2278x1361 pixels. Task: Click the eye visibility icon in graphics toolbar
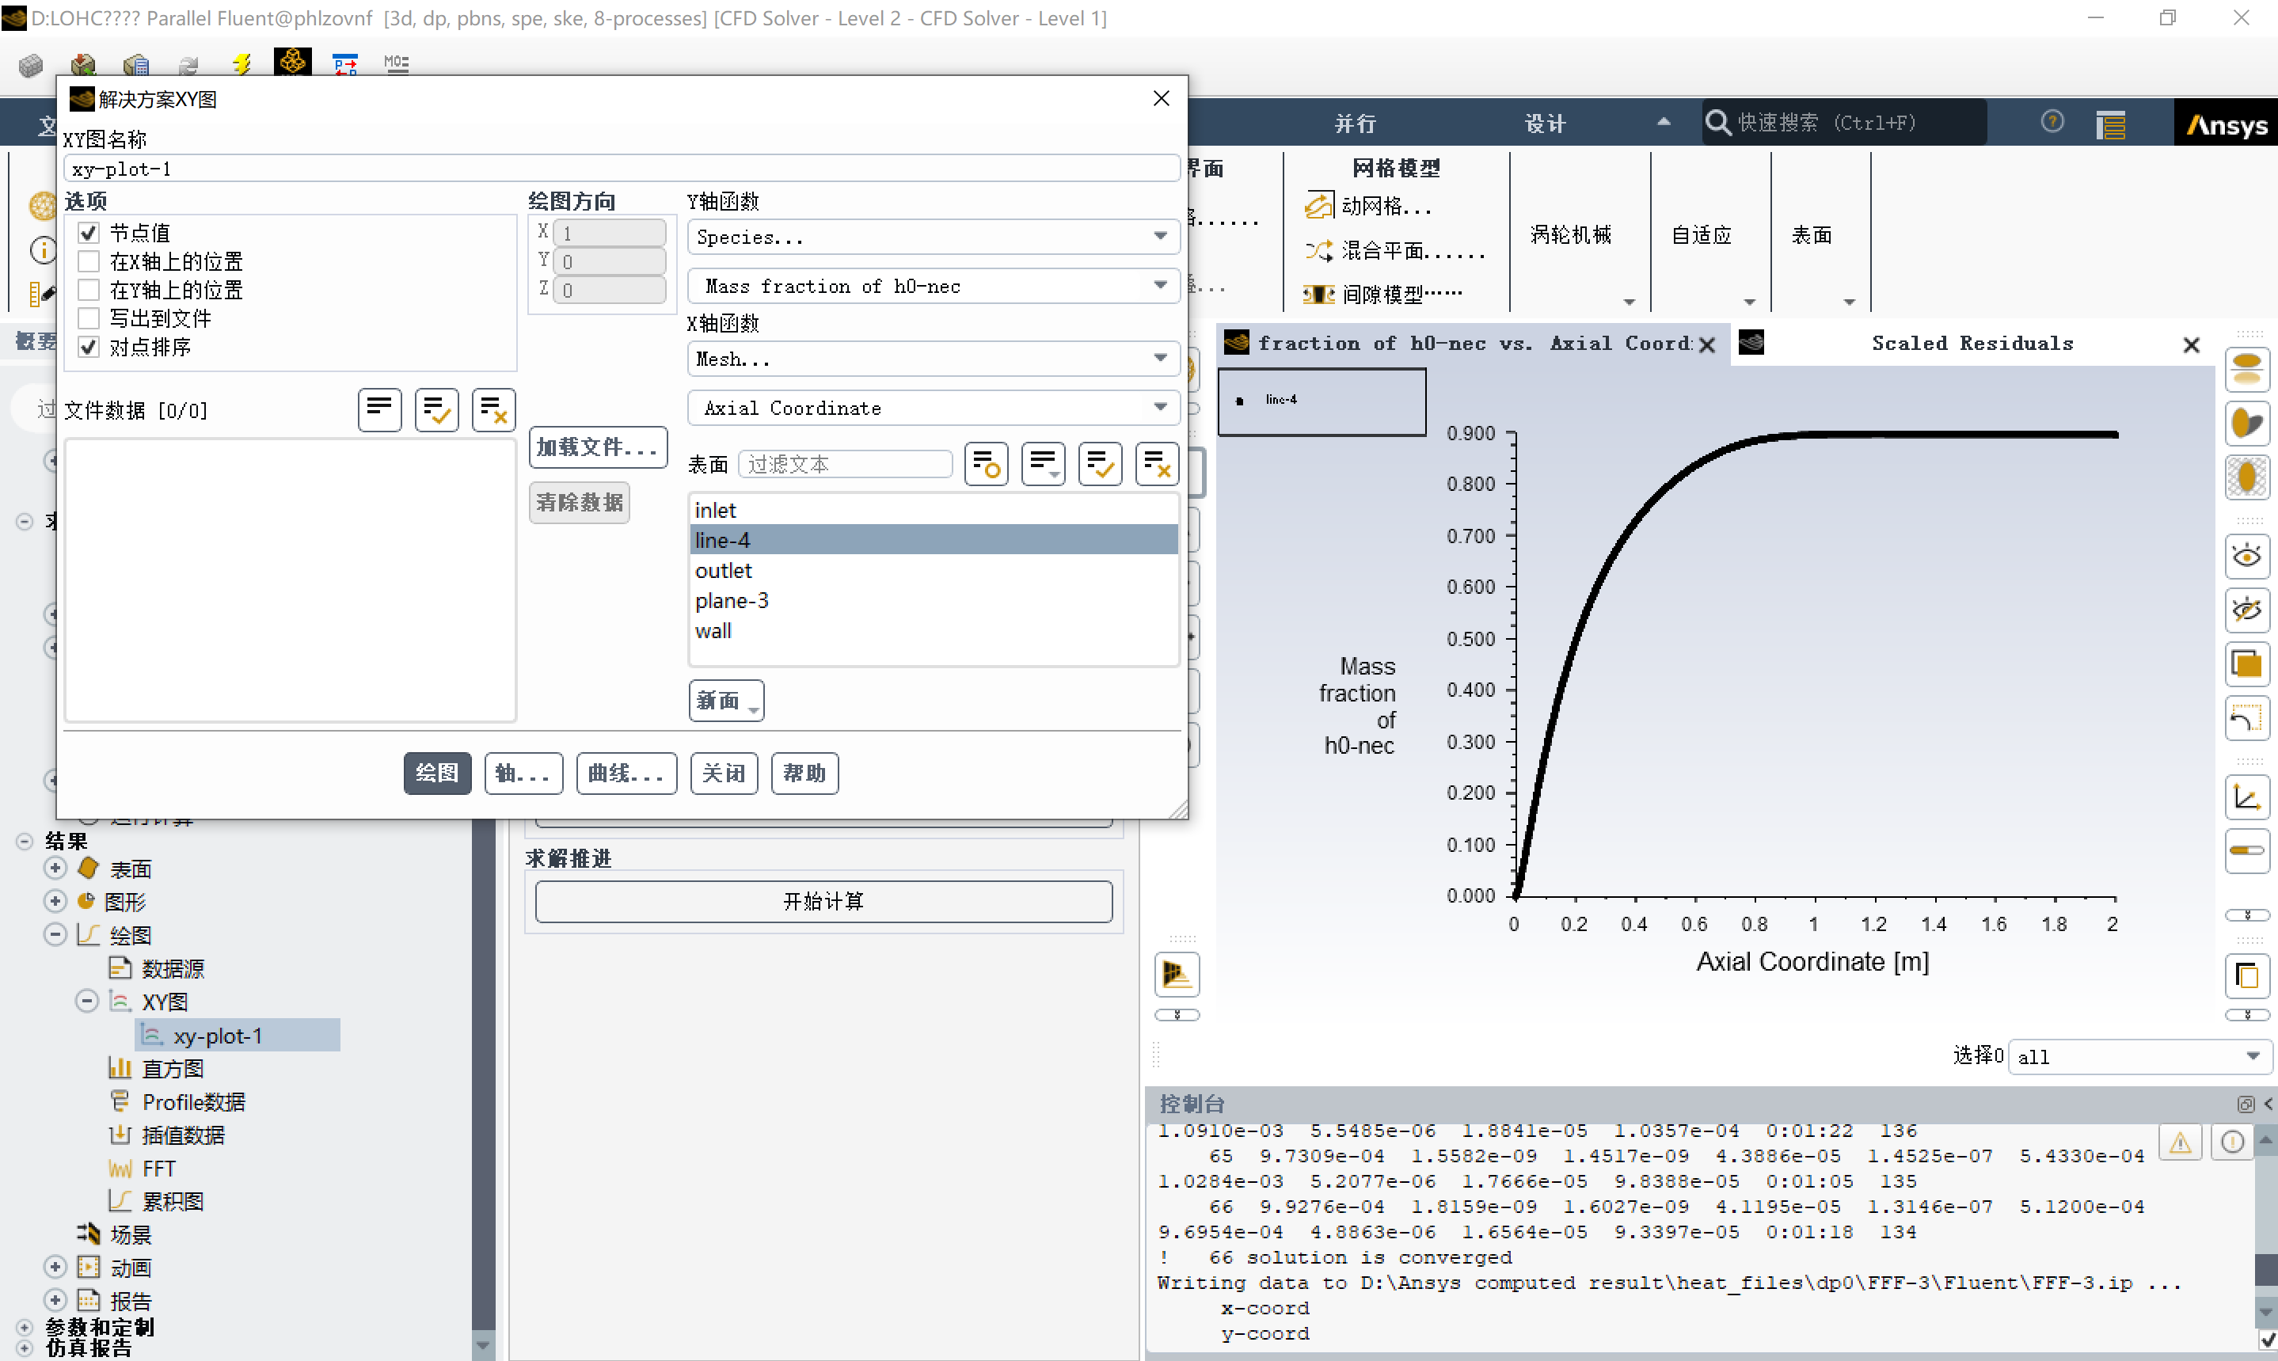pyautogui.click(x=2247, y=556)
